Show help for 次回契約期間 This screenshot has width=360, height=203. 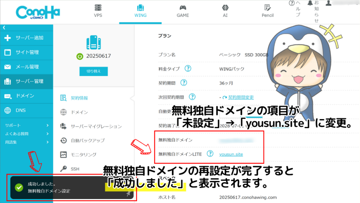tap(192, 97)
